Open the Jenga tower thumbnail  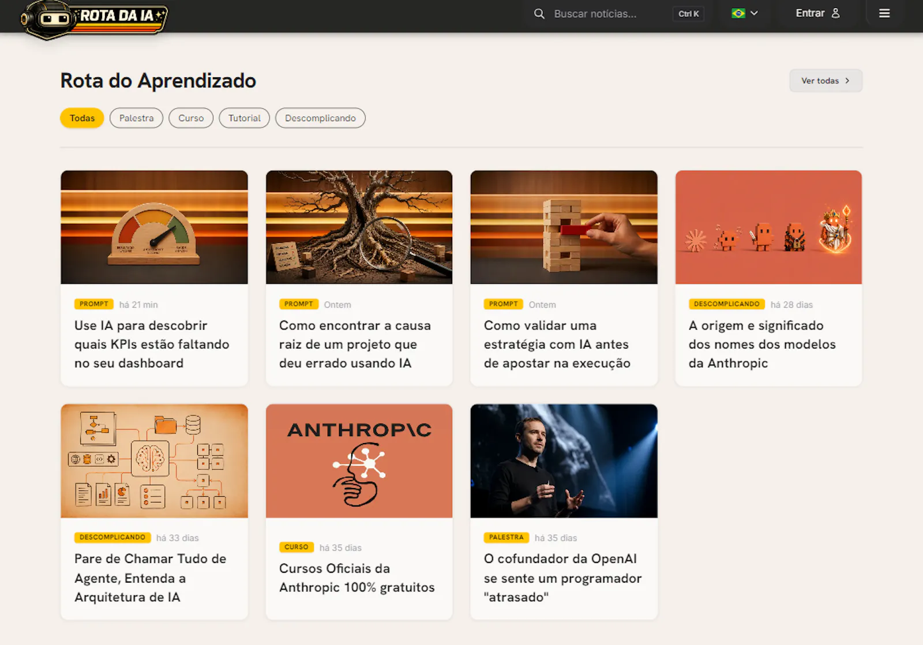[x=564, y=227]
